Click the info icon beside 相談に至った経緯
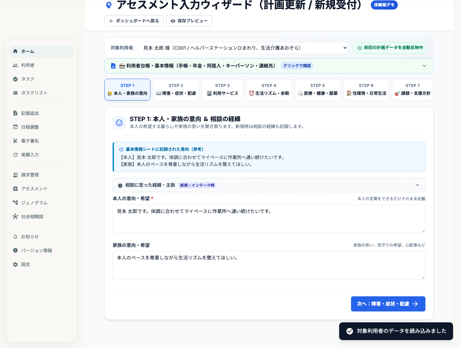The height and width of the screenshot is (348, 461). [x=120, y=185]
